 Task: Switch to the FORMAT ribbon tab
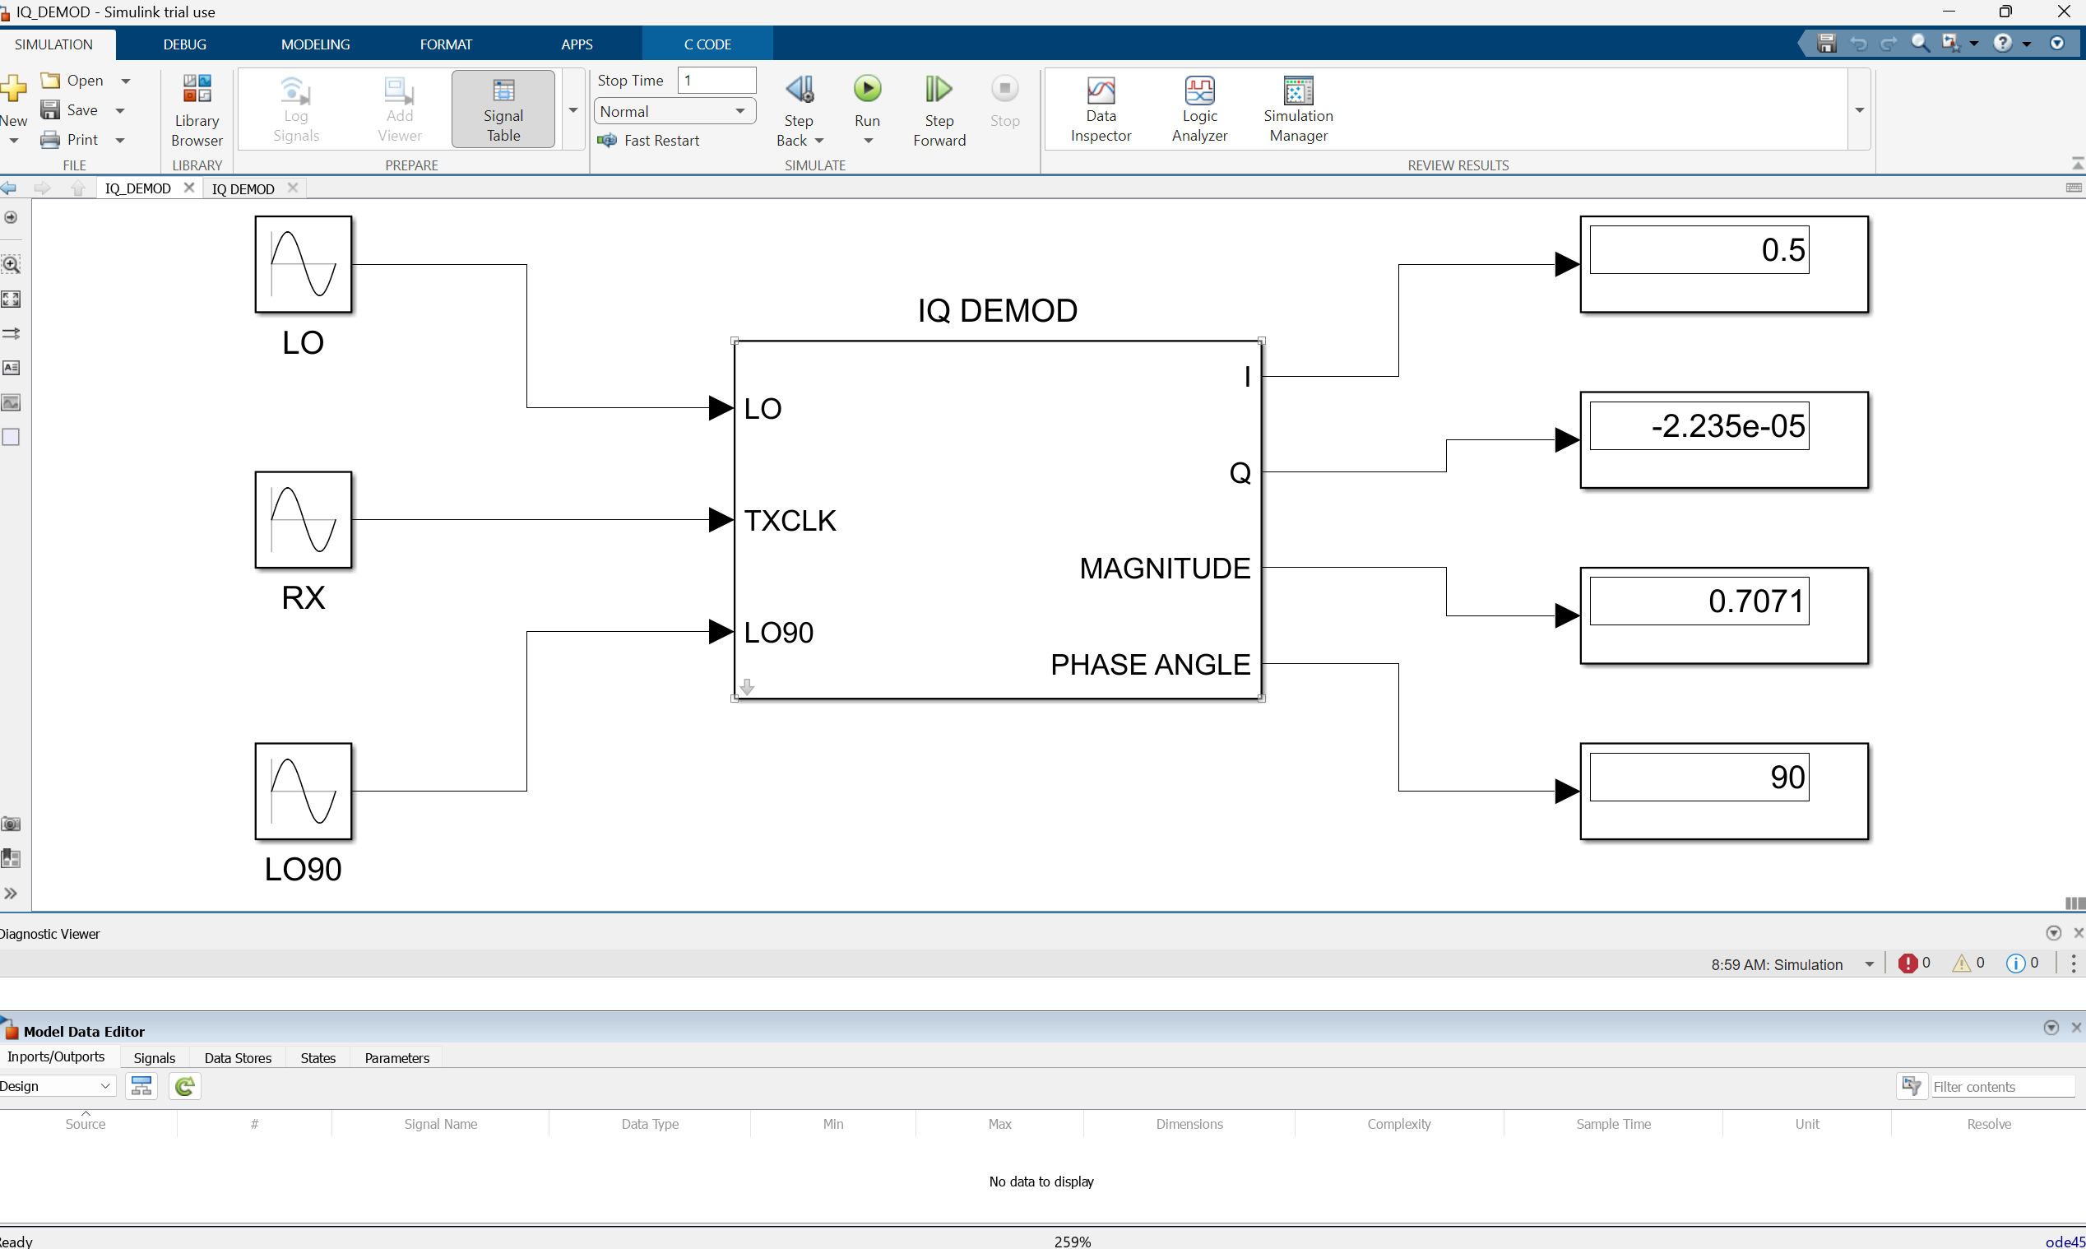point(446,44)
